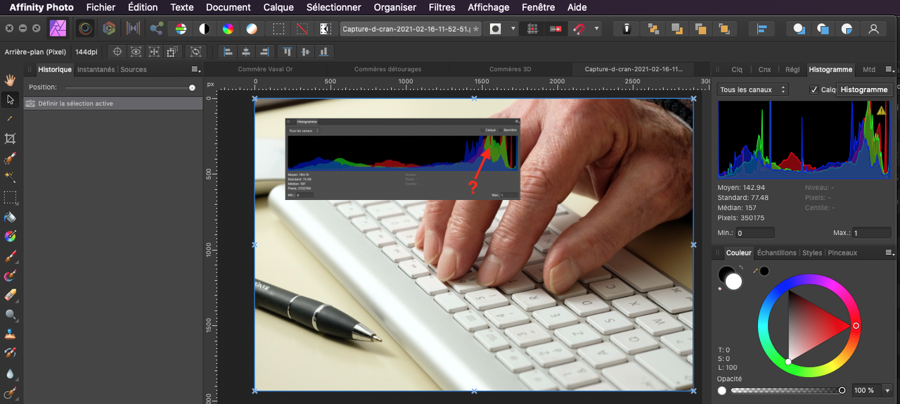
Task: Toggle Force Pixel Alignment grid icon
Action: point(533,29)
